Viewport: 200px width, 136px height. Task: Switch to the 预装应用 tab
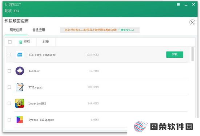tap(16, 30)
